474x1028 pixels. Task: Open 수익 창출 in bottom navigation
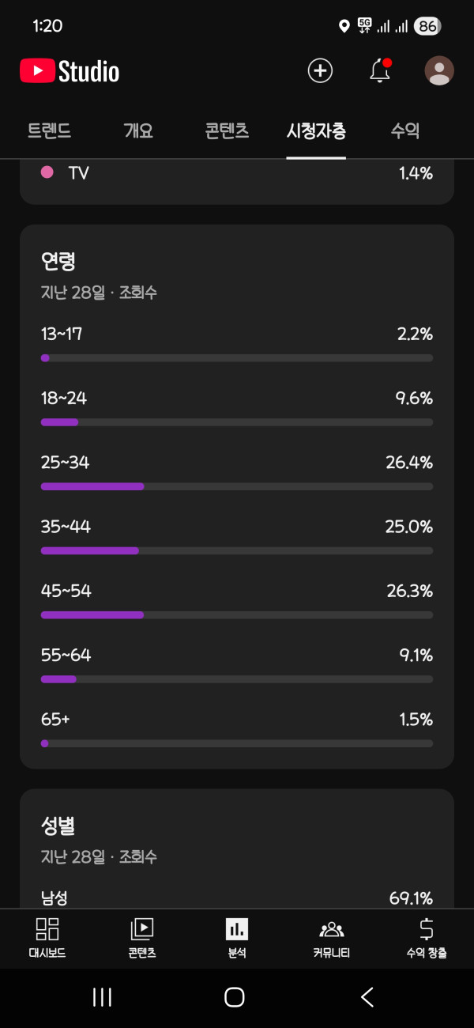(x=427, y=938)
